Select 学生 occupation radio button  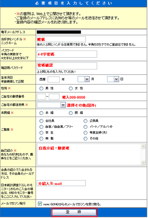tap(41, 133)
